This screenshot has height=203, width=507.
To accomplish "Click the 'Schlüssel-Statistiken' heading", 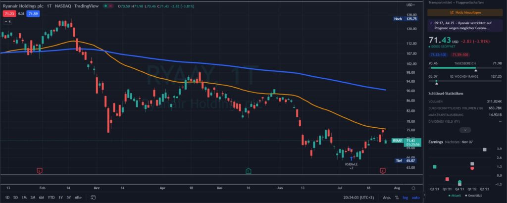I will click(x=446, y=94).
